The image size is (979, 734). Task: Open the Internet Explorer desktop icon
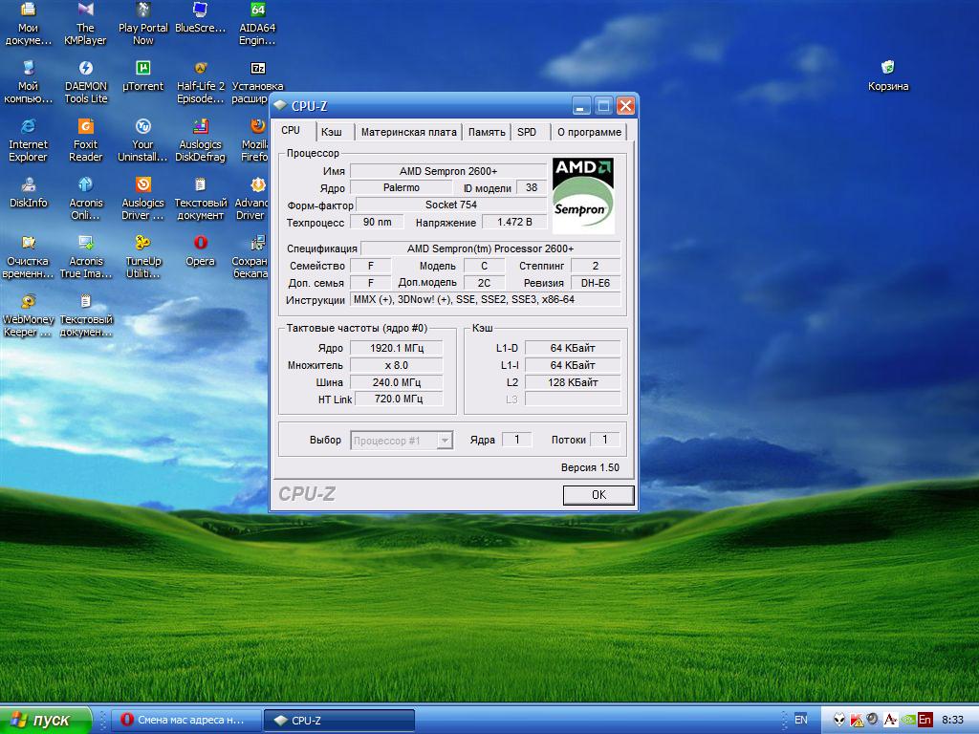pos(28,127)
